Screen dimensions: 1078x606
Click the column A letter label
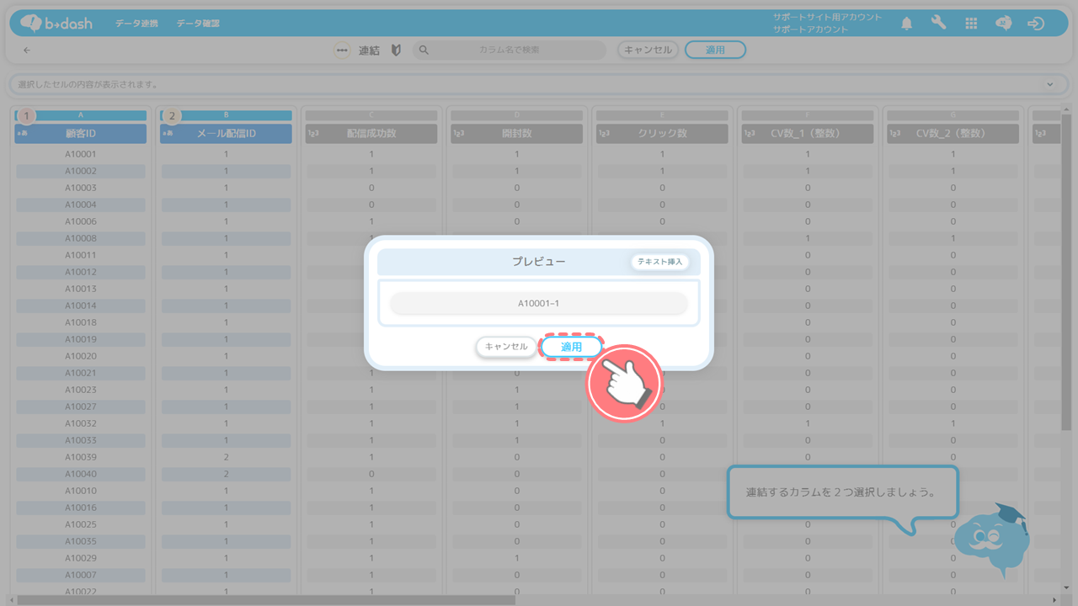click(81, 115)
